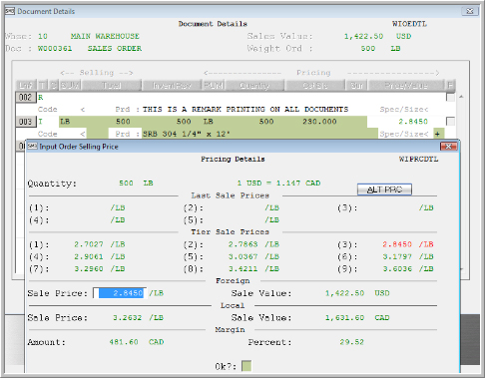The height and width of the screenshot is (378, 485).
Task: Click the remark text on line 002
Action: (x=245, y=110)
